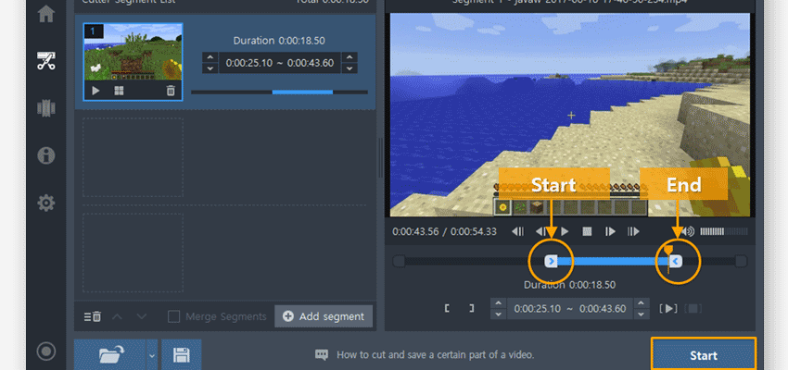Decrease start time below the timeline
This screenshot has width=788, height=370.
pos(498,314)
